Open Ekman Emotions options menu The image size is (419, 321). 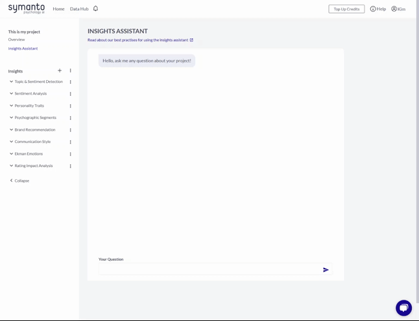point(70,154)
